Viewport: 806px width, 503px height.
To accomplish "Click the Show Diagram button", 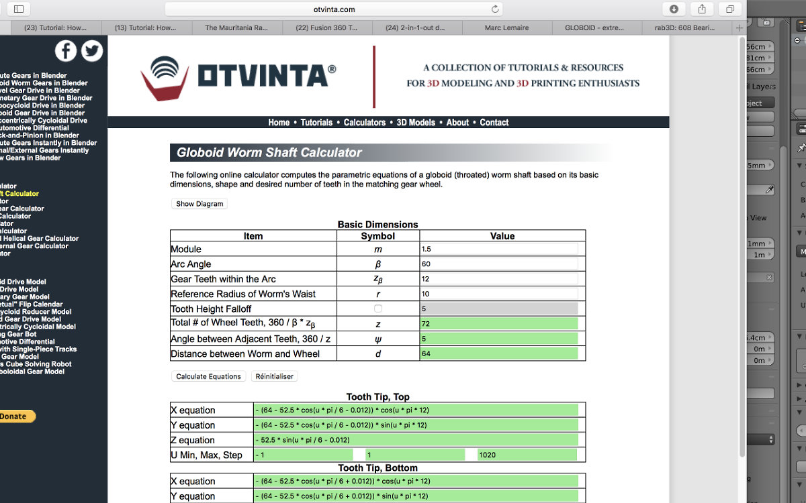I will click(x=199, y=204).
